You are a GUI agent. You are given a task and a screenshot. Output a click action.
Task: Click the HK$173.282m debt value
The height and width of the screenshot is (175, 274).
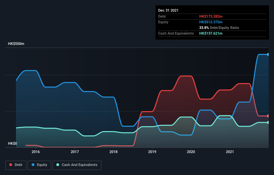coord(211,16)
